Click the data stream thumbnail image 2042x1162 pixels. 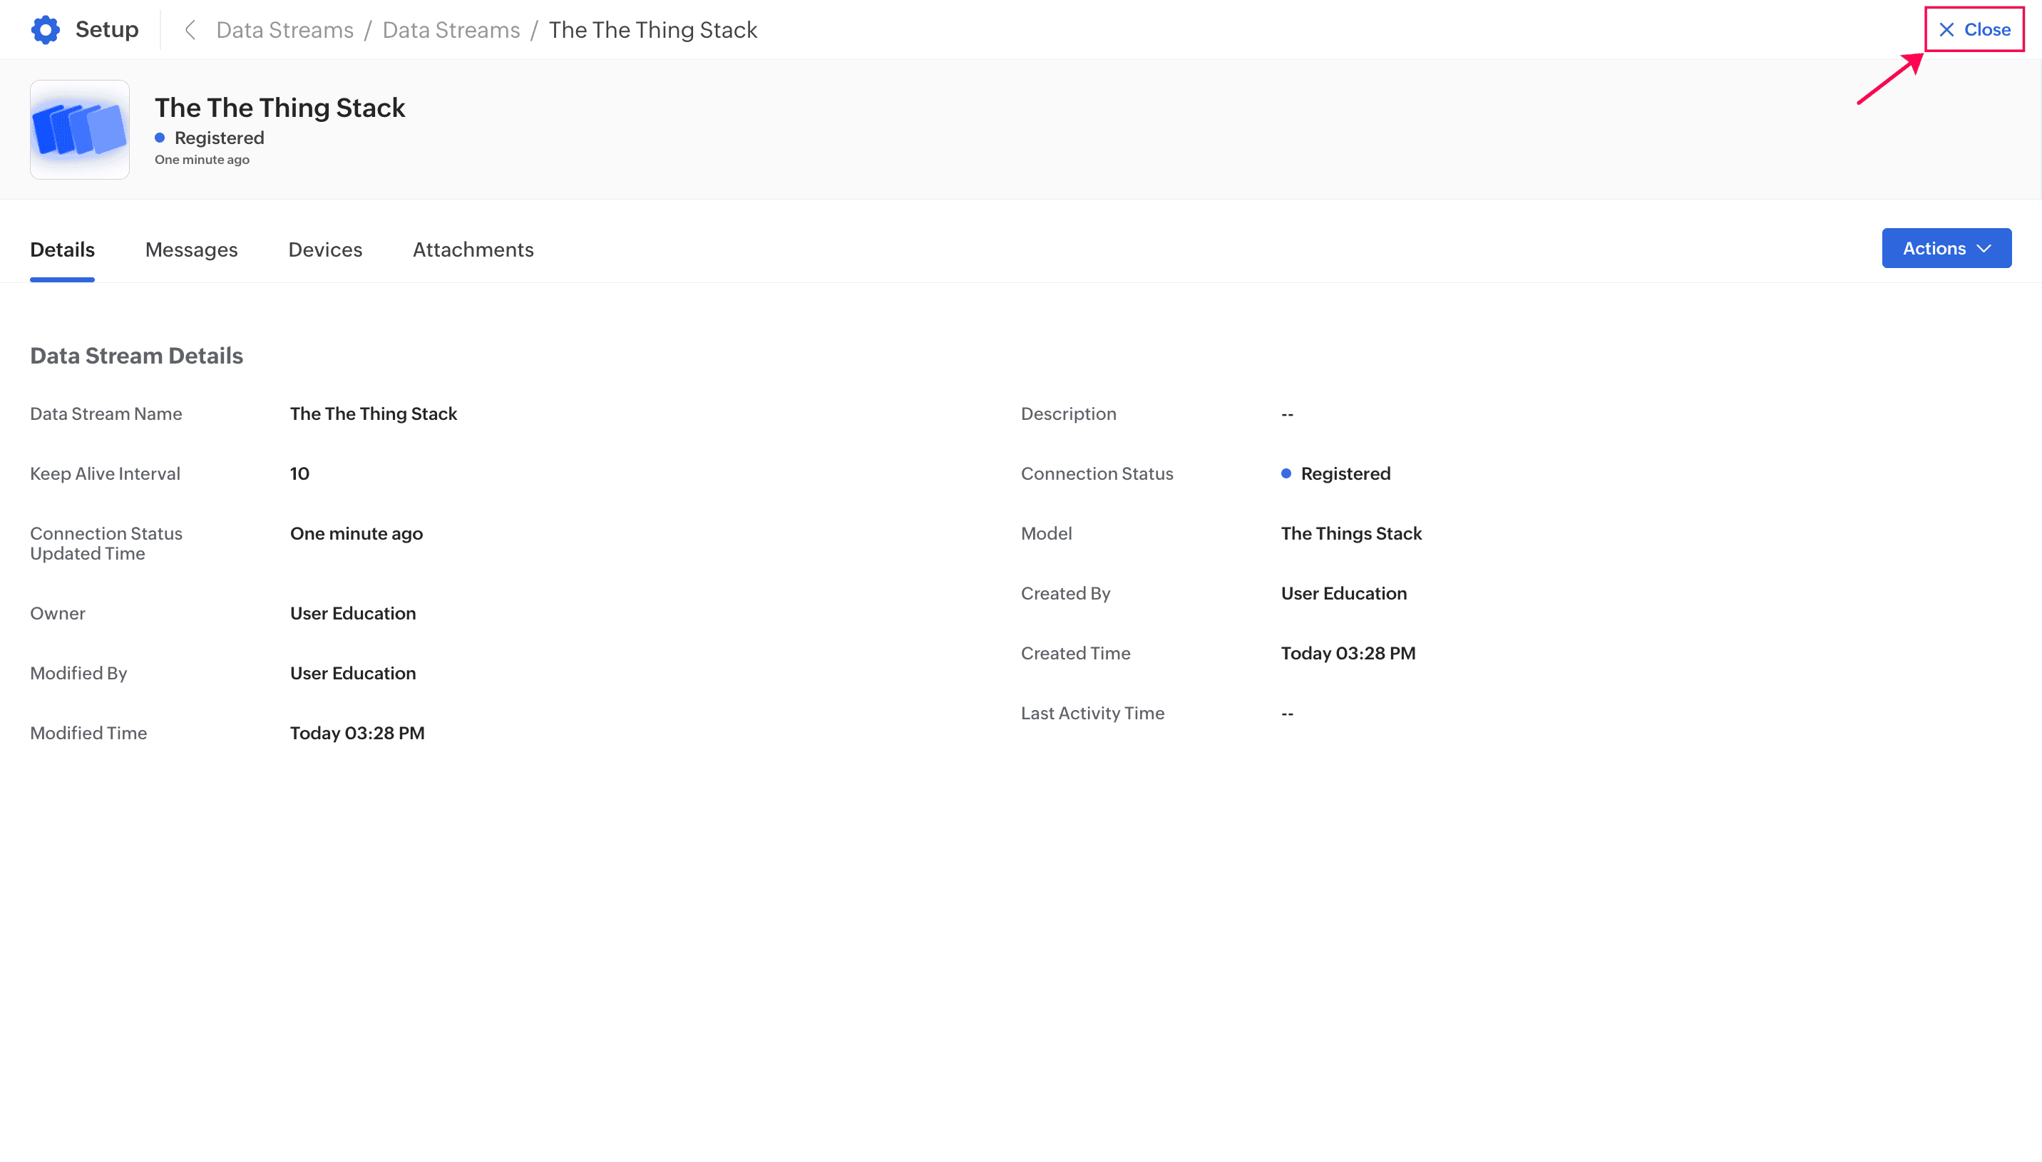[x=79, y=128]
